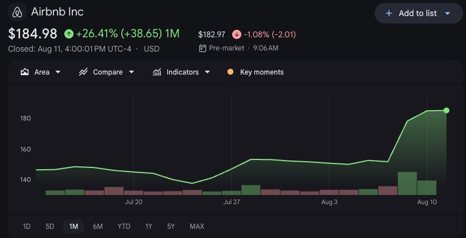Click the +26.41% (+38.65) 1M change text
This screenshot has height=238, width=466.
pos(128,34)
